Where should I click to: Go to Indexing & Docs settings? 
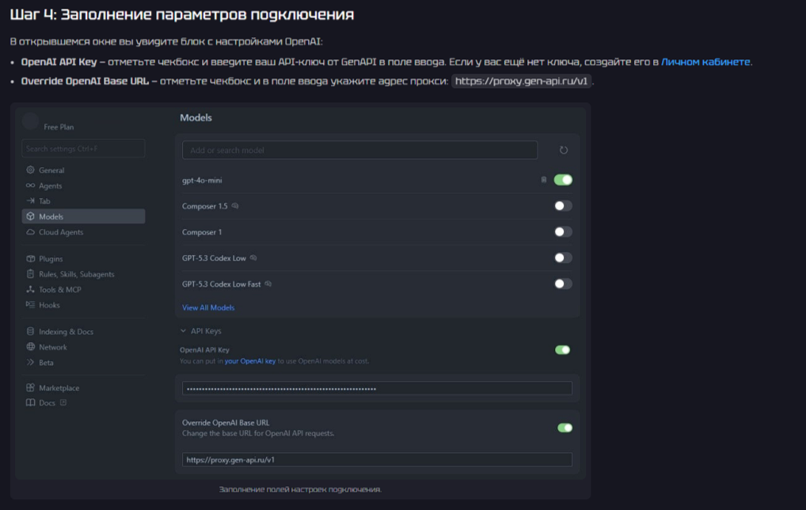point(67,332)
